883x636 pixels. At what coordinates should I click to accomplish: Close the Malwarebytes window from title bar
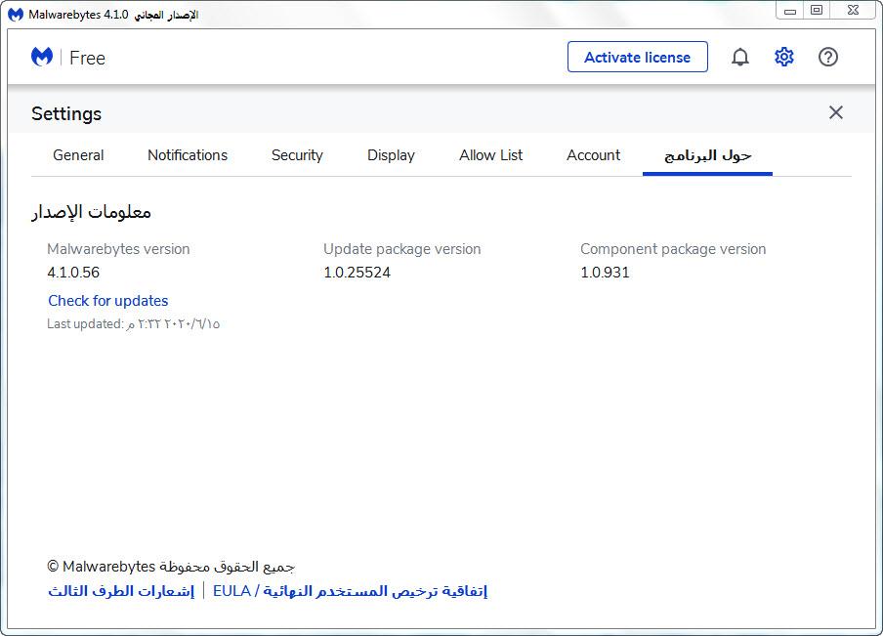853,10
